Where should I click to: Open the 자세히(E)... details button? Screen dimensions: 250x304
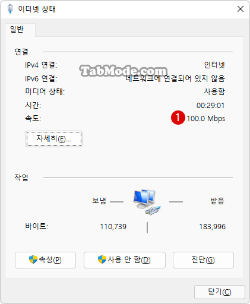[x=54, y=139]
